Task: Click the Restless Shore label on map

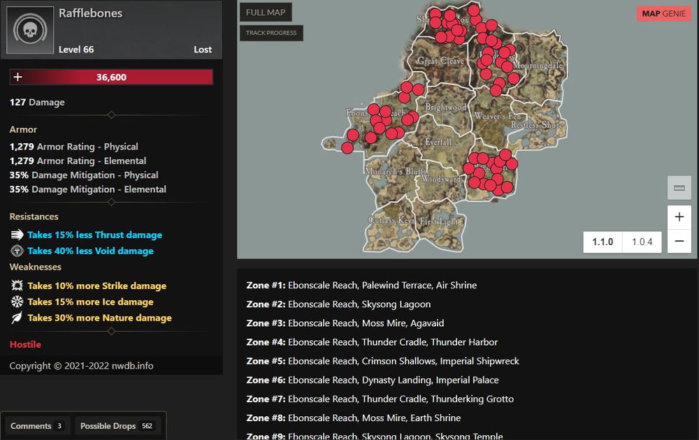Action: click(x=537, y=125)
